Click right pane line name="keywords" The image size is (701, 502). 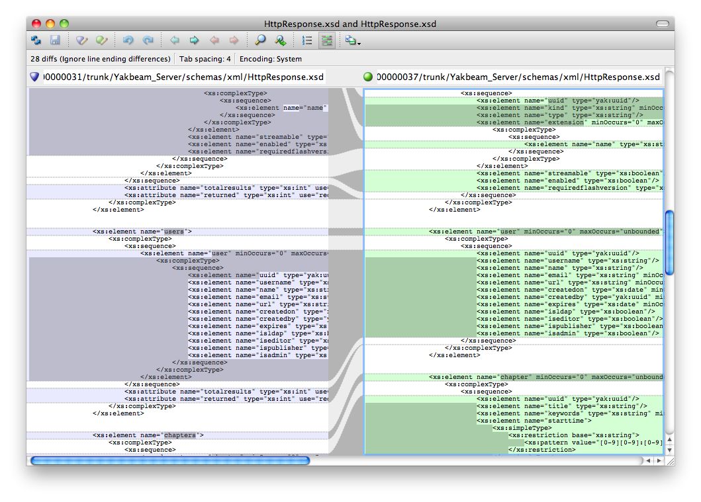coord(569,413)
